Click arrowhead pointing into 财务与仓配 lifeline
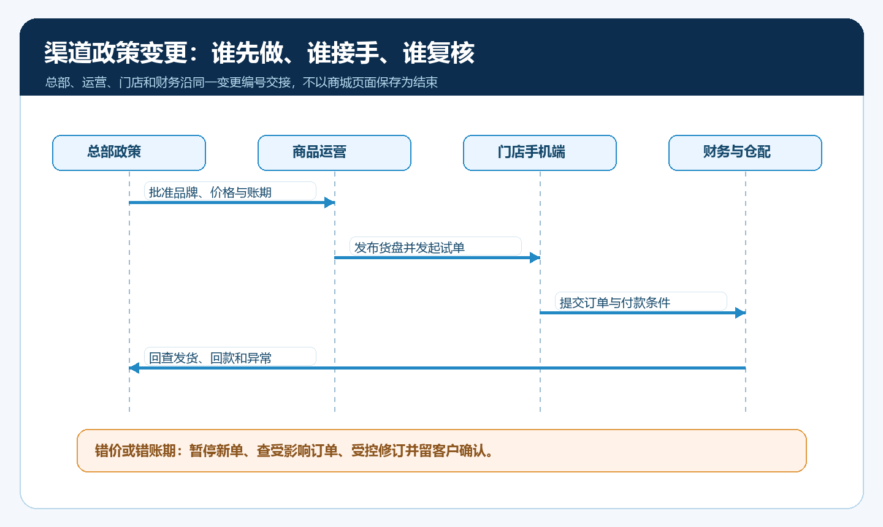This screenshot has width=883, height=527. click(740, 313)
